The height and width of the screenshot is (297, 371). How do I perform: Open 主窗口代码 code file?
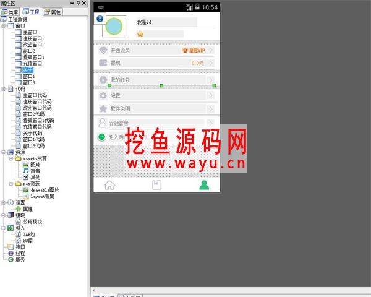(35, 95)
